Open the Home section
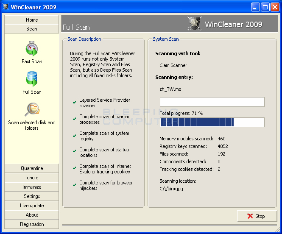 (x=32, y=19)
